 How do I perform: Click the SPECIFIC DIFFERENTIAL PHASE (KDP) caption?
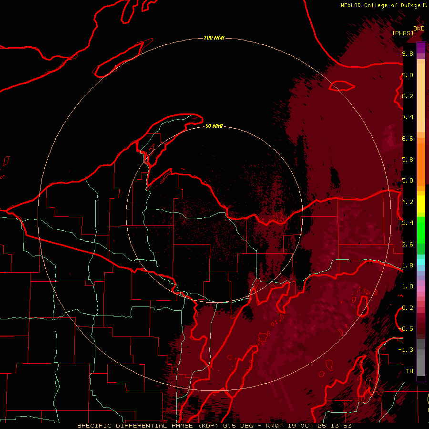click(149, 426)
